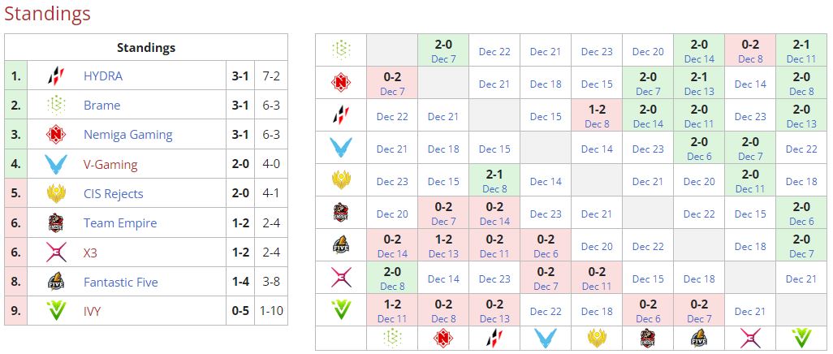
Task: Click IVY's logo in the crosstable's bottom row
Action: point(801,339)
